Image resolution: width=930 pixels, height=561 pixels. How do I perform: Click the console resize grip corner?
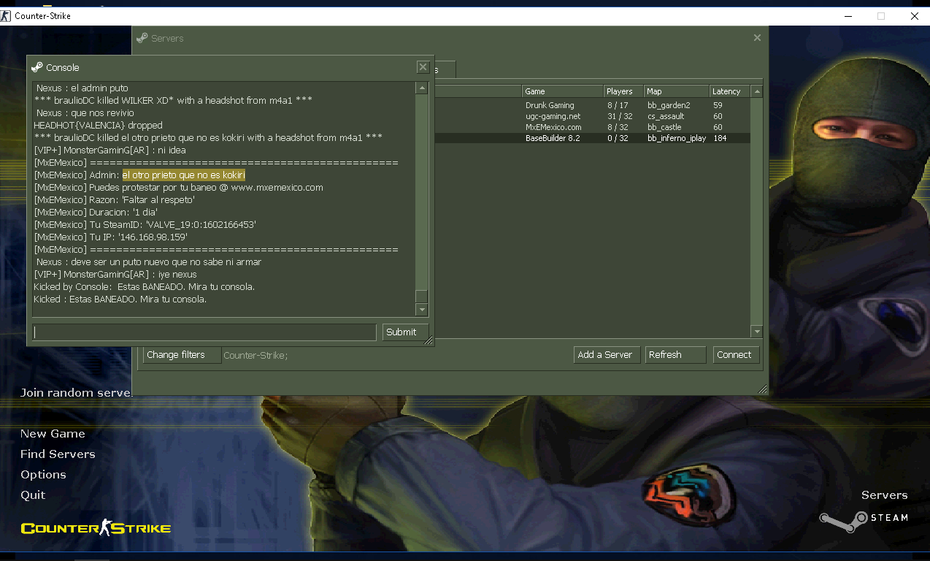pos(429,340)
